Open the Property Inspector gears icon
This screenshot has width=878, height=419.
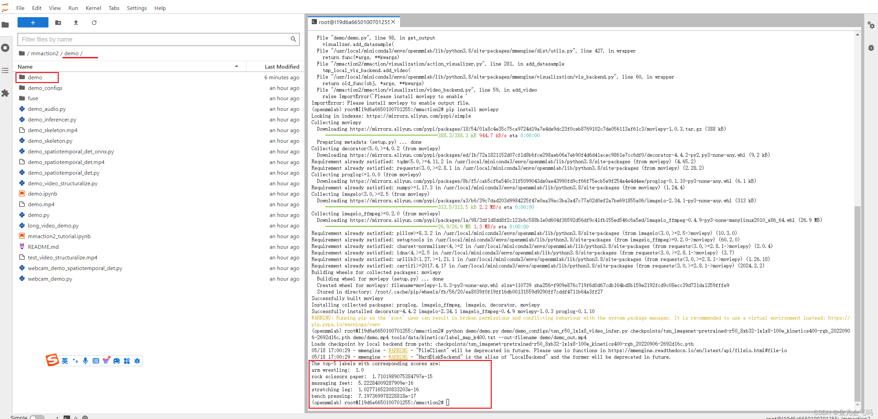(x=871, y=25)
